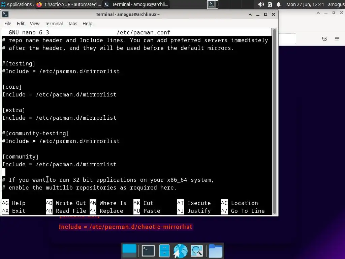Click the '# enable the multilib repositories' line

click(x=89, y=188)
